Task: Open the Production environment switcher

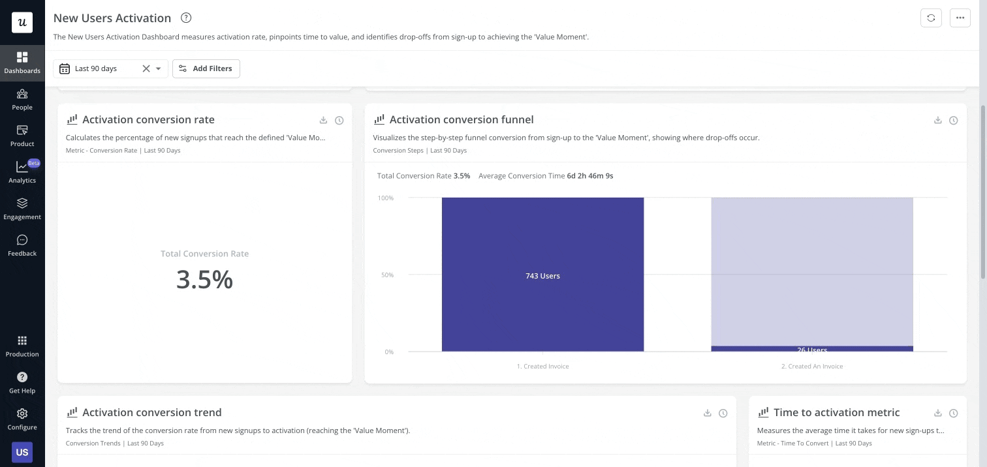Action: 22,346
